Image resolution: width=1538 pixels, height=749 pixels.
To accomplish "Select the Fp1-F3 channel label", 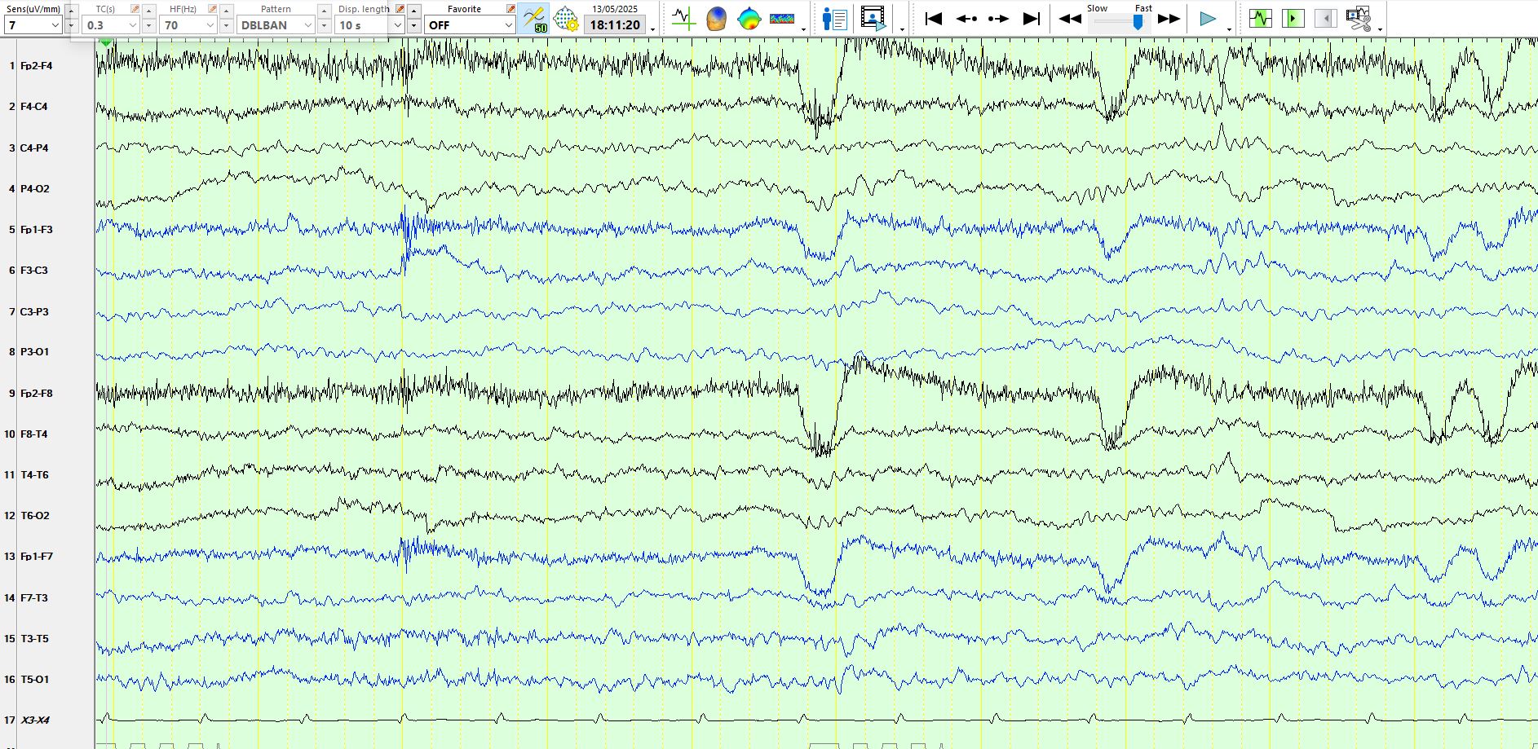I will pos(36,230).
